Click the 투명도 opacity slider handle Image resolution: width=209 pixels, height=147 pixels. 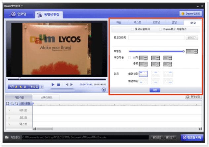184,51
